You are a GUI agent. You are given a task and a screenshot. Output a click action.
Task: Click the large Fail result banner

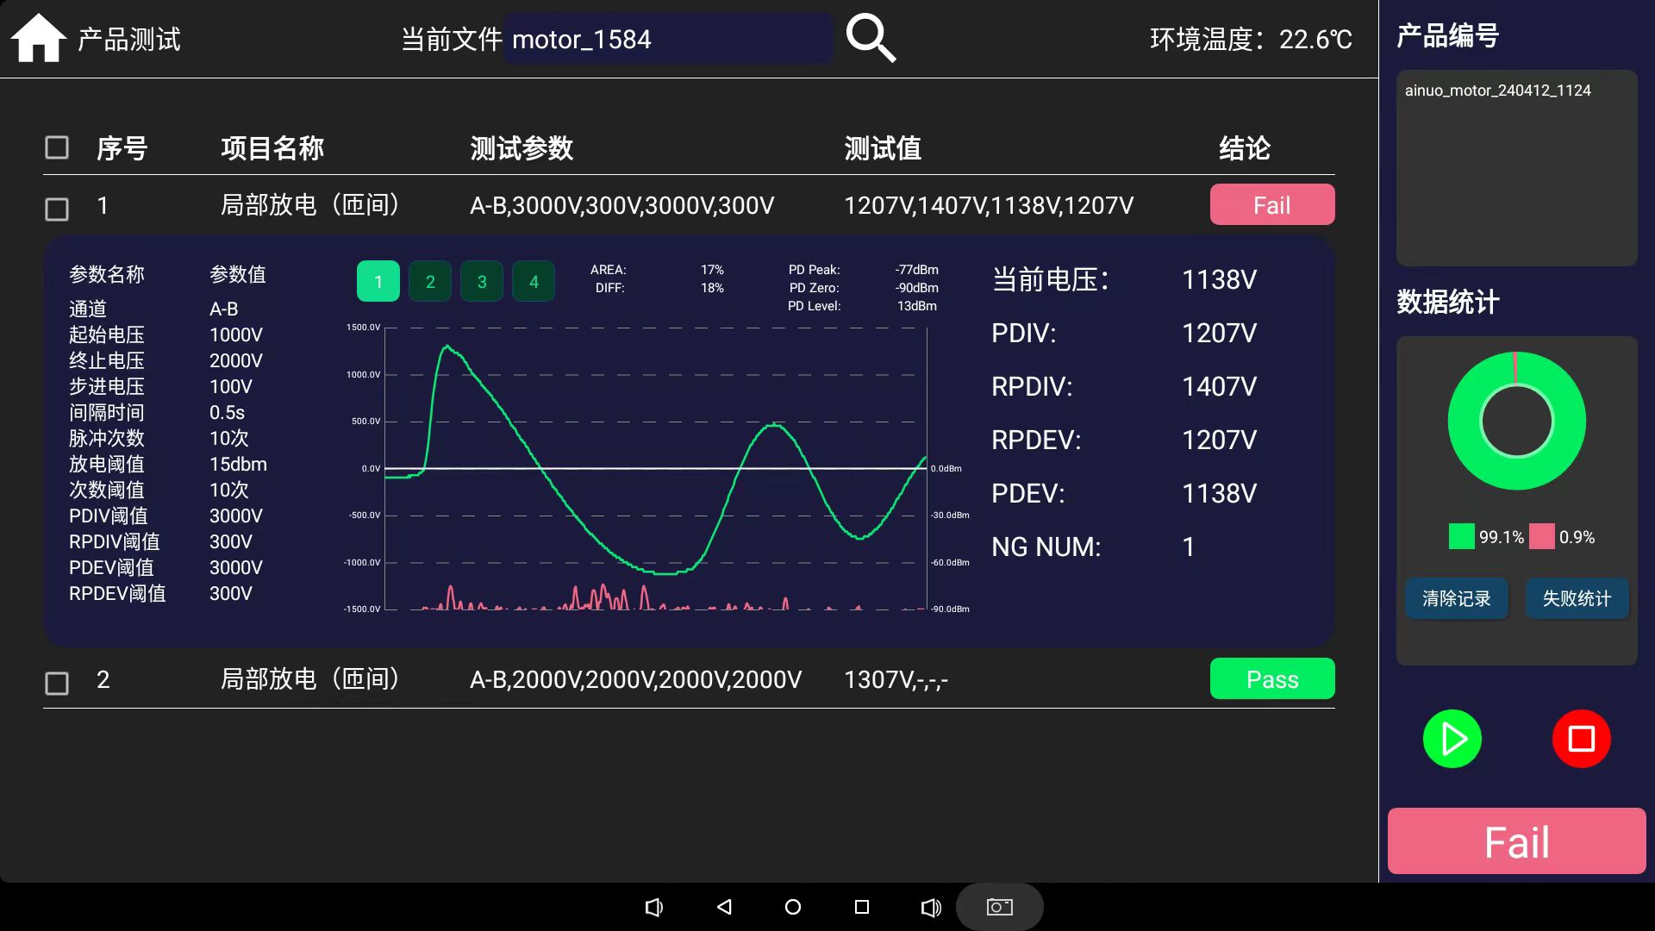click(1515, 840)
